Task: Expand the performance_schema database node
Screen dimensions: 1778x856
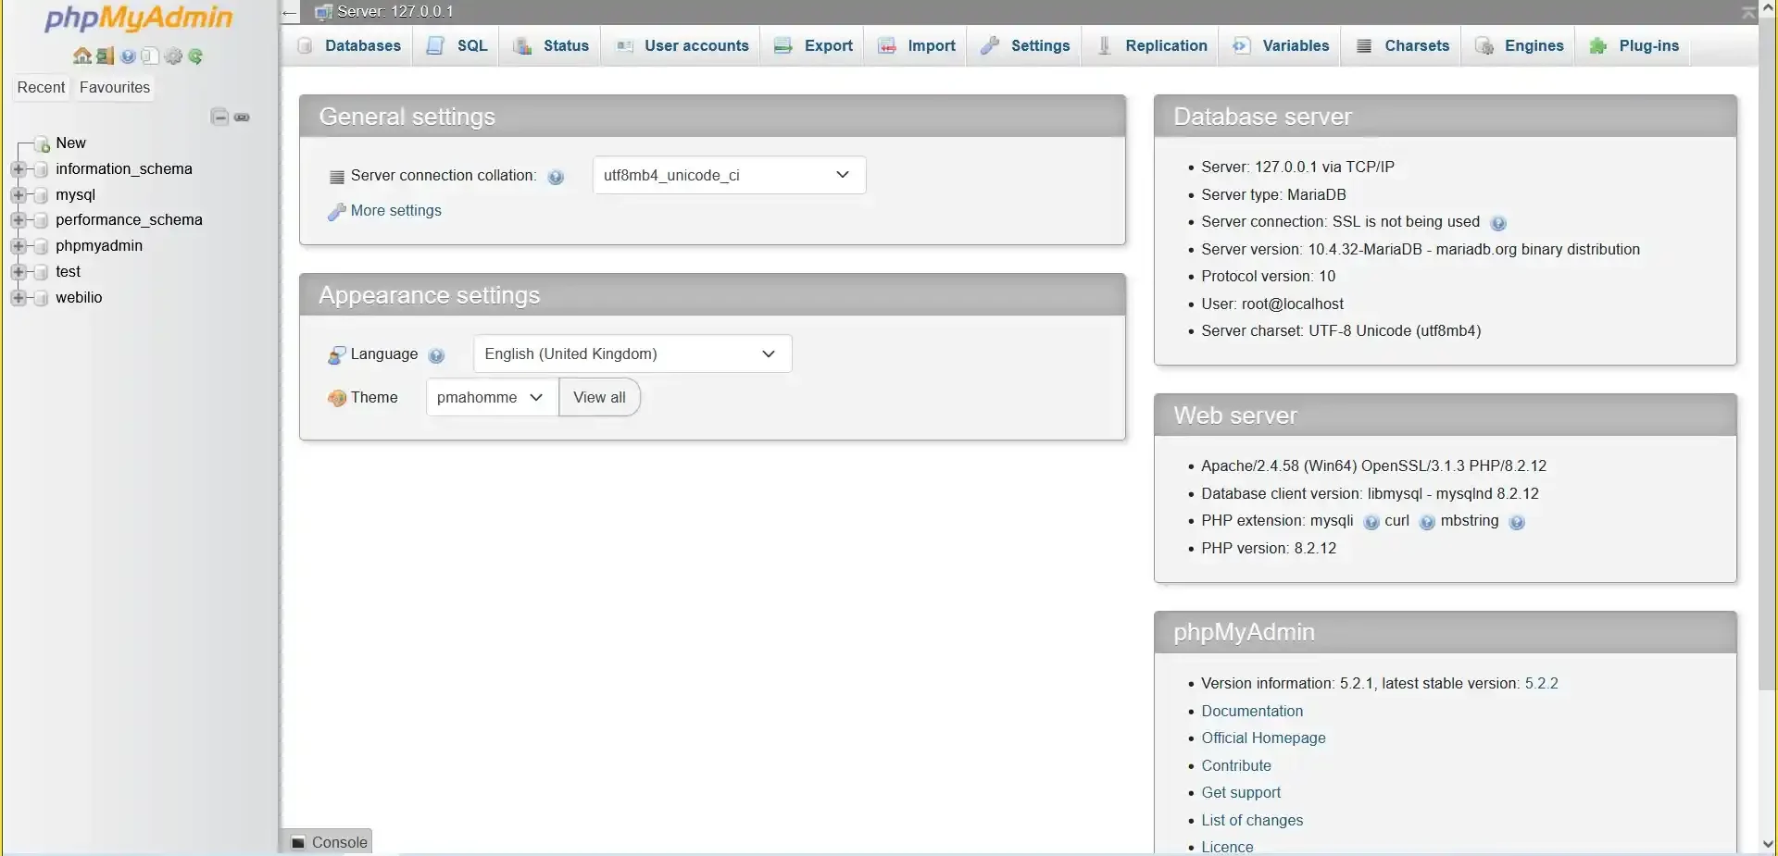Action: (18, 220)
